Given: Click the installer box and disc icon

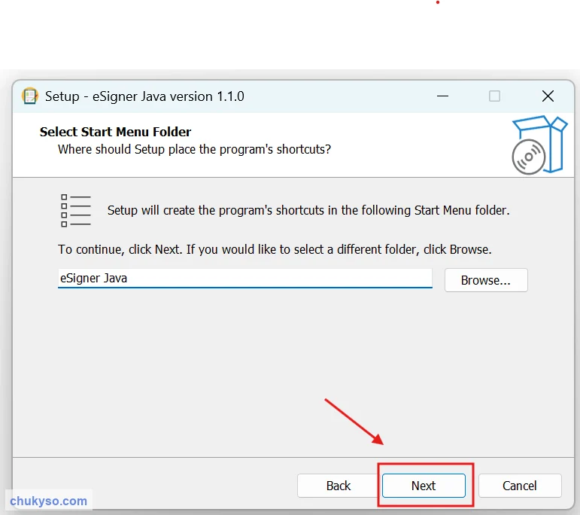Looking at the screenshot, I should coord(539,145).
